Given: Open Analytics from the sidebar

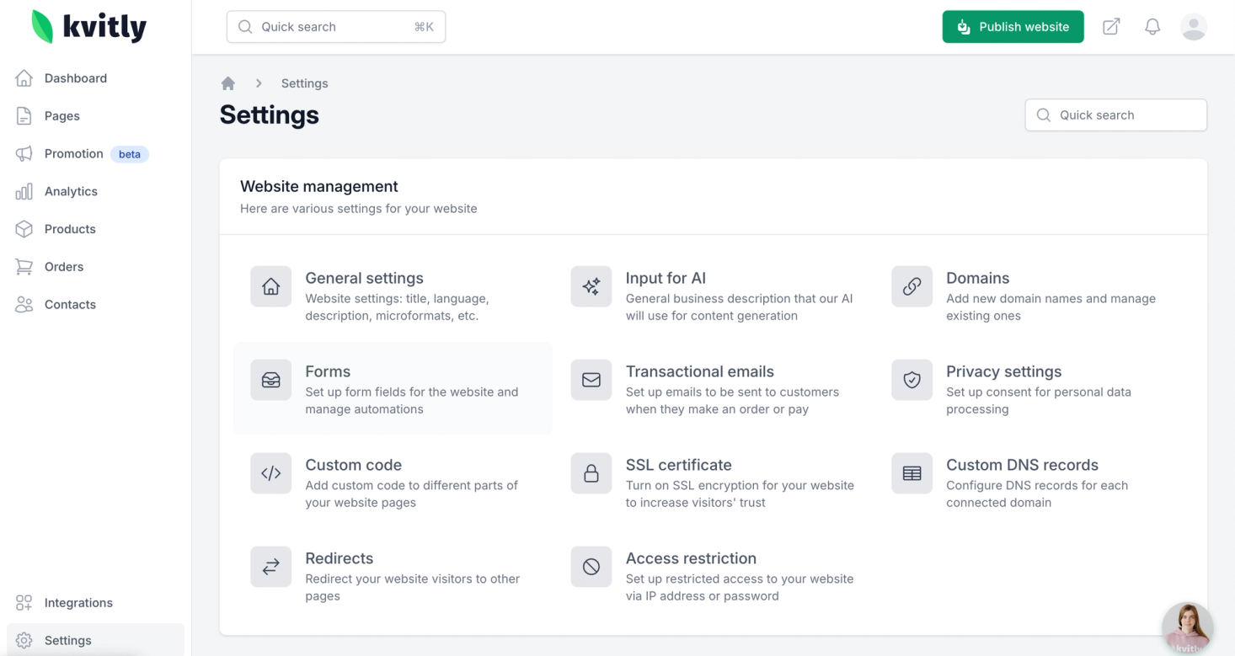Looking at the screenshot, I should [71, 192].
